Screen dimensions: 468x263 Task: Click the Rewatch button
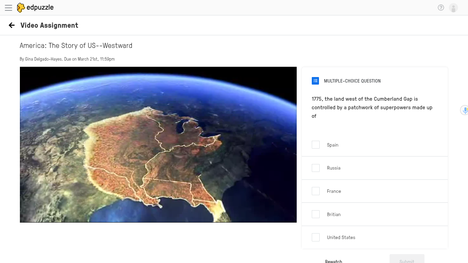coord(334,261)
